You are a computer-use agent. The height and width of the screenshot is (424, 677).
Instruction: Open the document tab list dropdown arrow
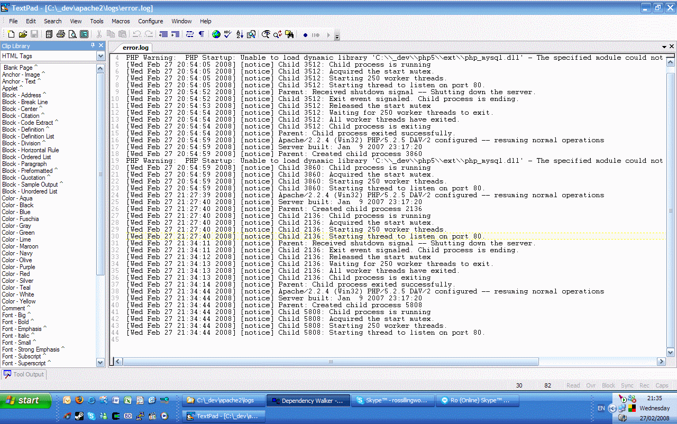click(x=664, y=47)
